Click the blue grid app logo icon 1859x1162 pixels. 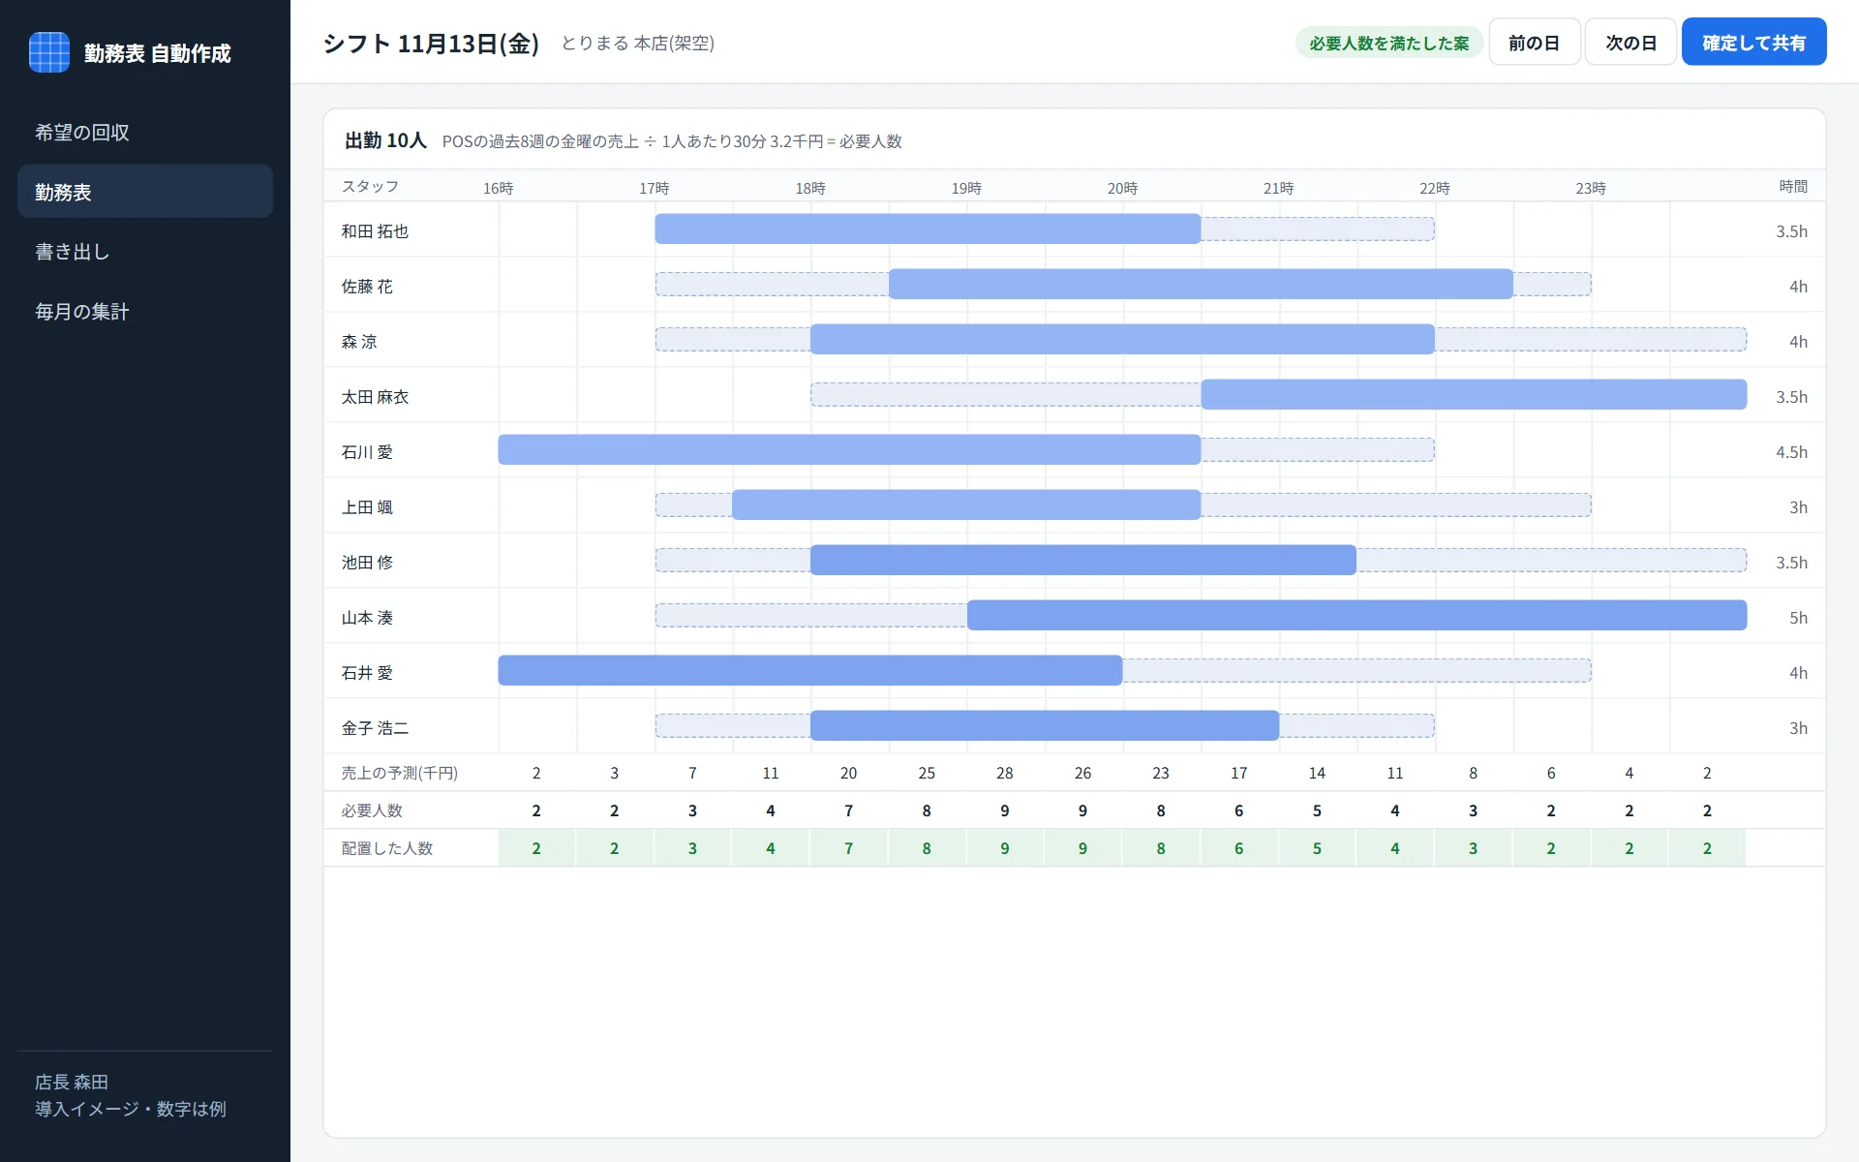(49, 52)
